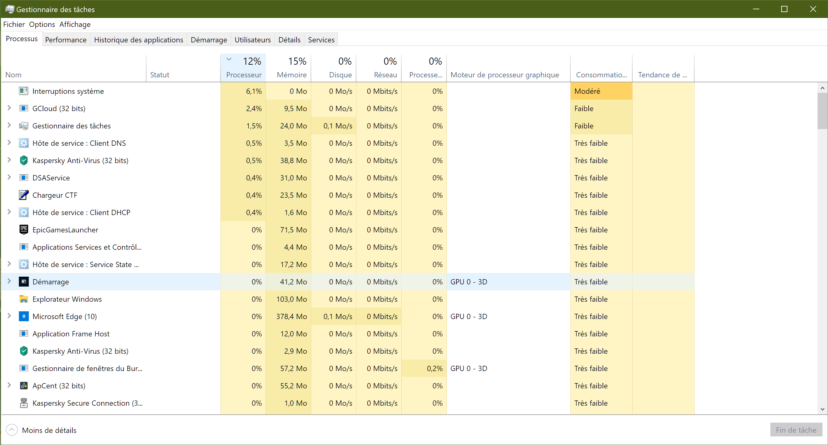The height and width of the screenshot is (445, 828).
Task: Click the Interruptions système icon
Action: [x=24, y=91]
